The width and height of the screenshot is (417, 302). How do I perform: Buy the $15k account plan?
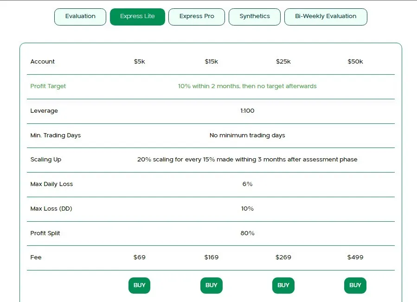[211, 285]
